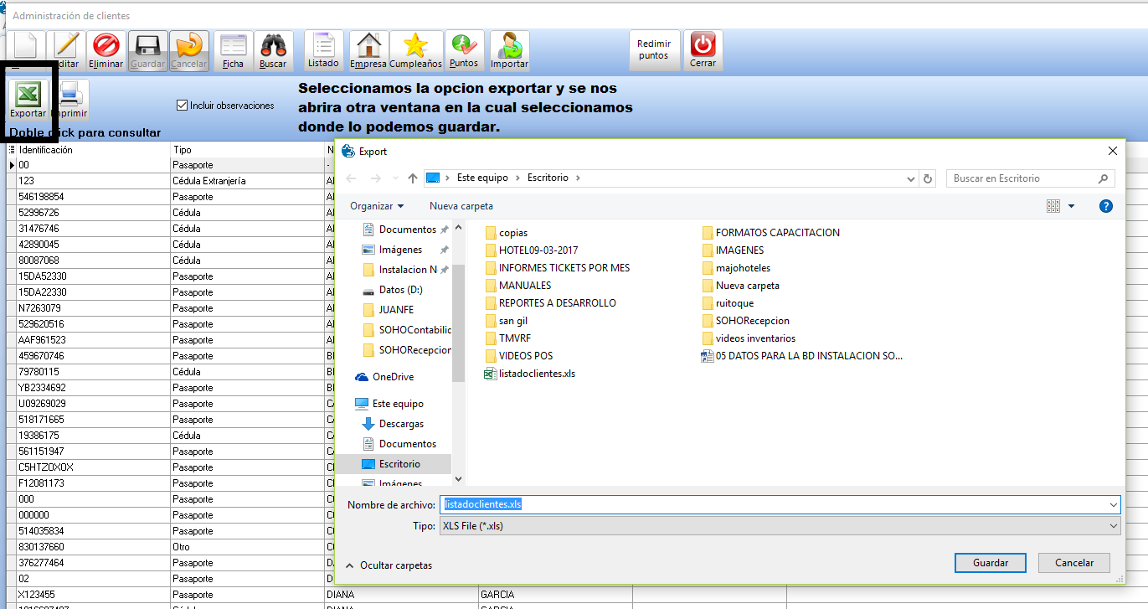This screenshot has width=1148, height=609.
Task: Click the Buscar en Escritorio search field
Action: point(1023,178)
